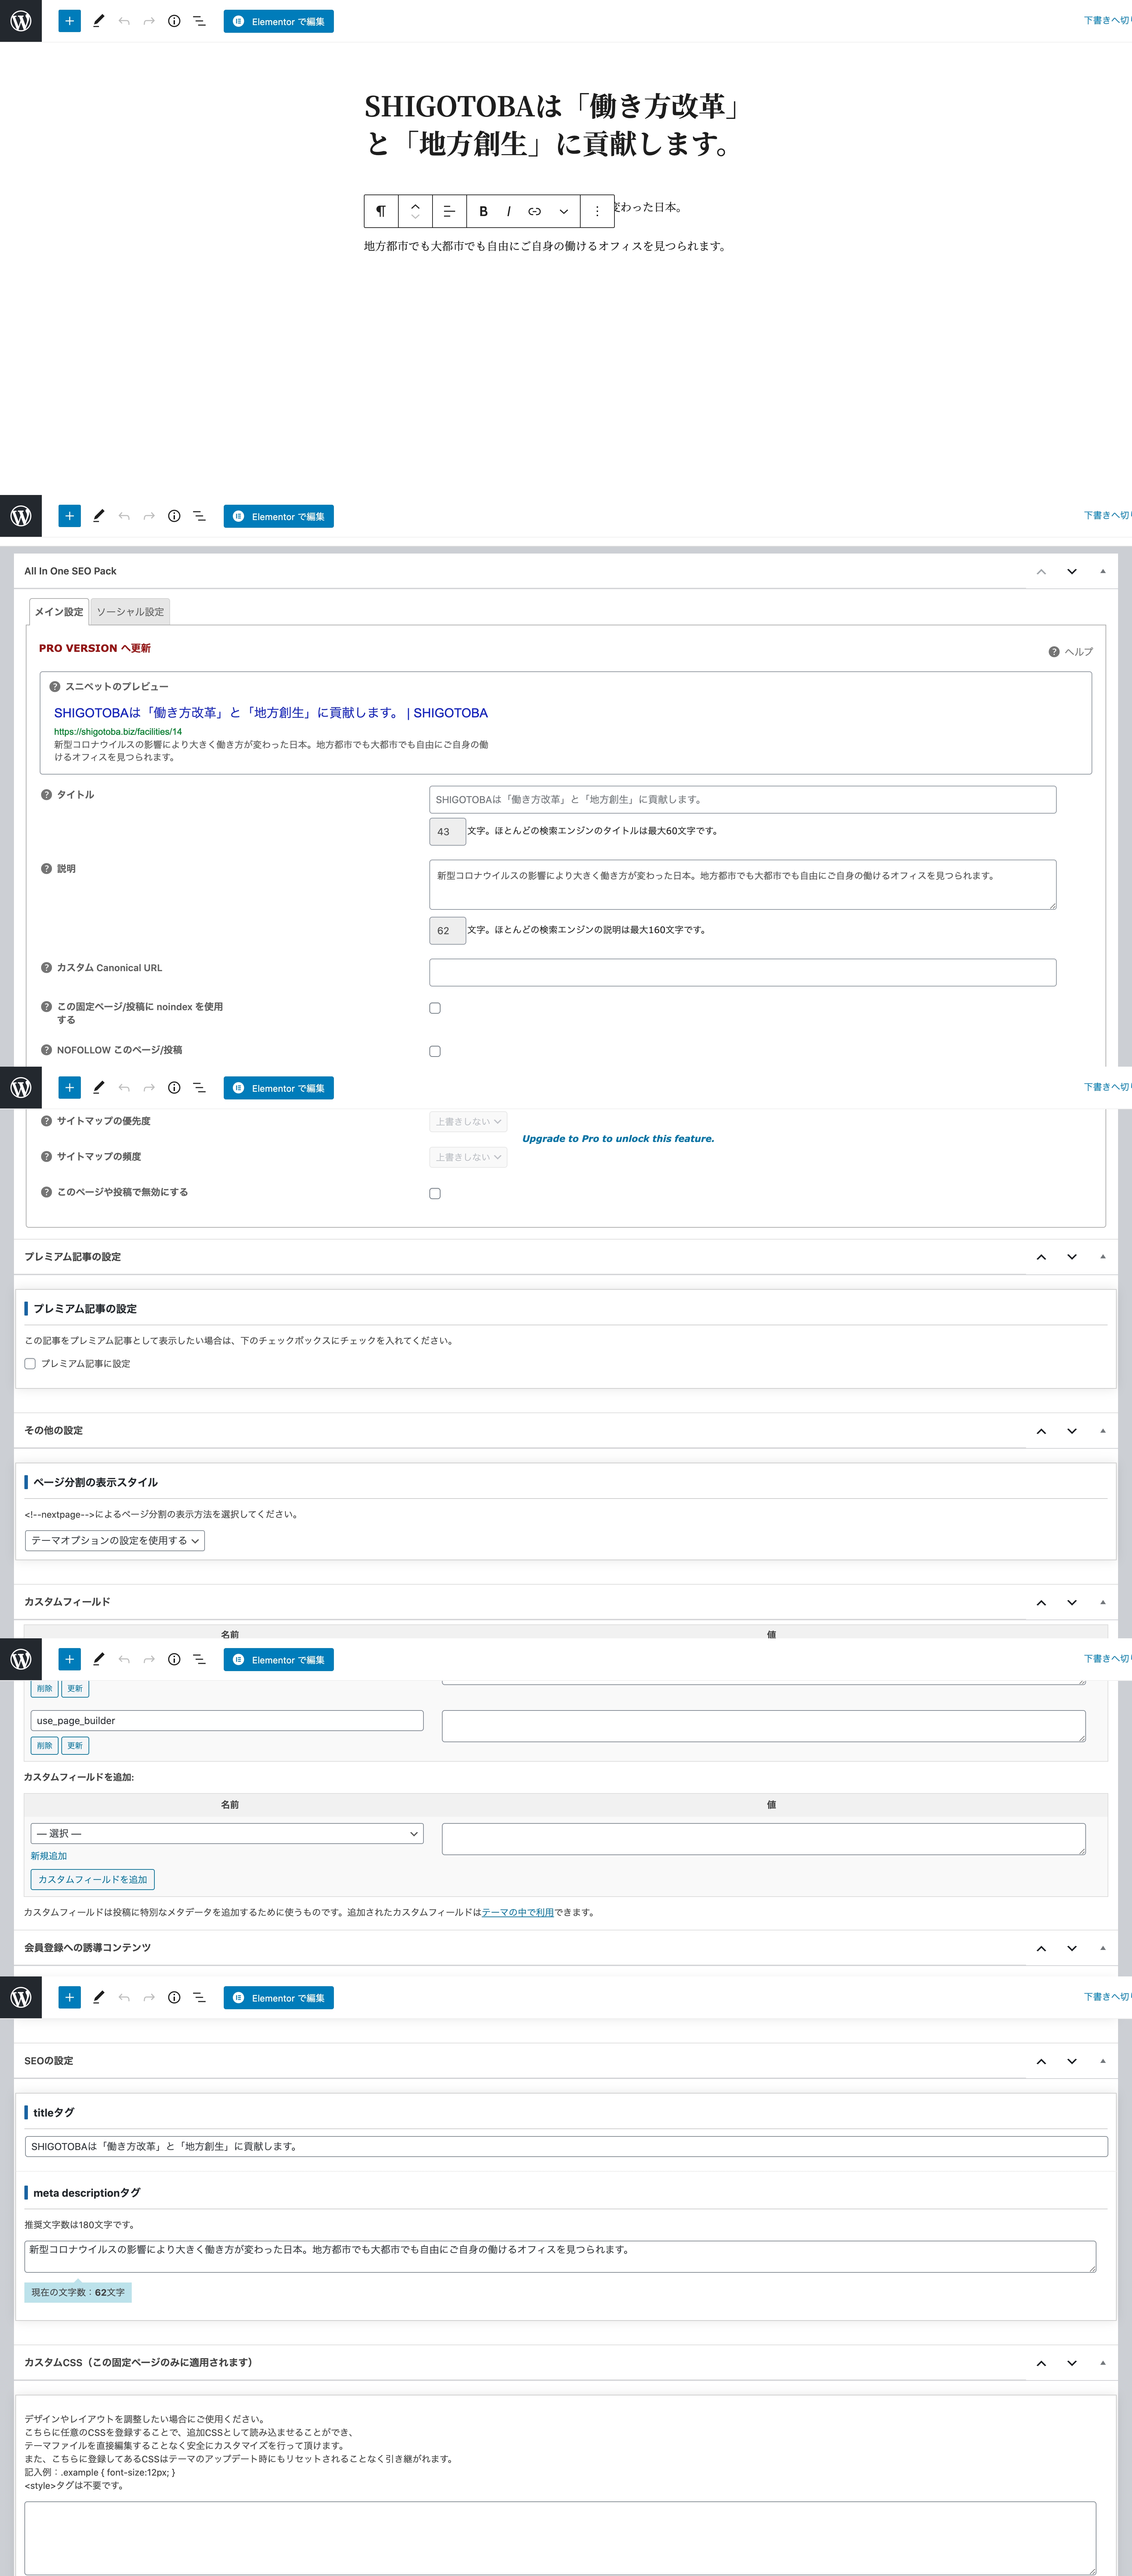Move 会員登録への誘導コンテンツ panel up
The height and width of the screenshot is (2576, 1132).
(x=1041, y=1948)
